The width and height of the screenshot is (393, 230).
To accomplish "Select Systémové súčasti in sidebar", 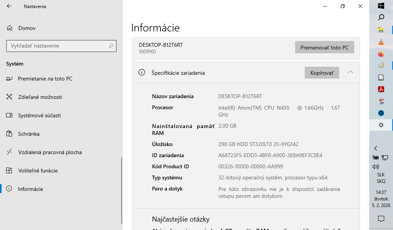I will (x=39, y=115).
